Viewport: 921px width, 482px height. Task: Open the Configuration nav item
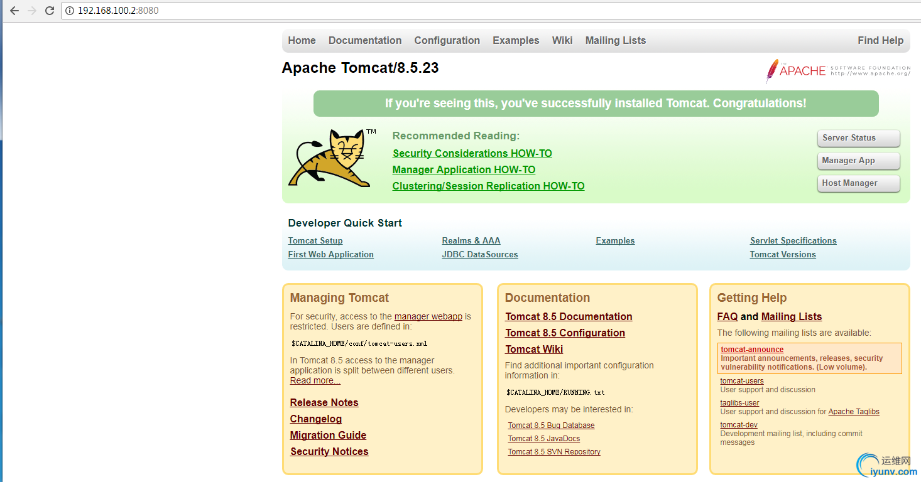447,40
